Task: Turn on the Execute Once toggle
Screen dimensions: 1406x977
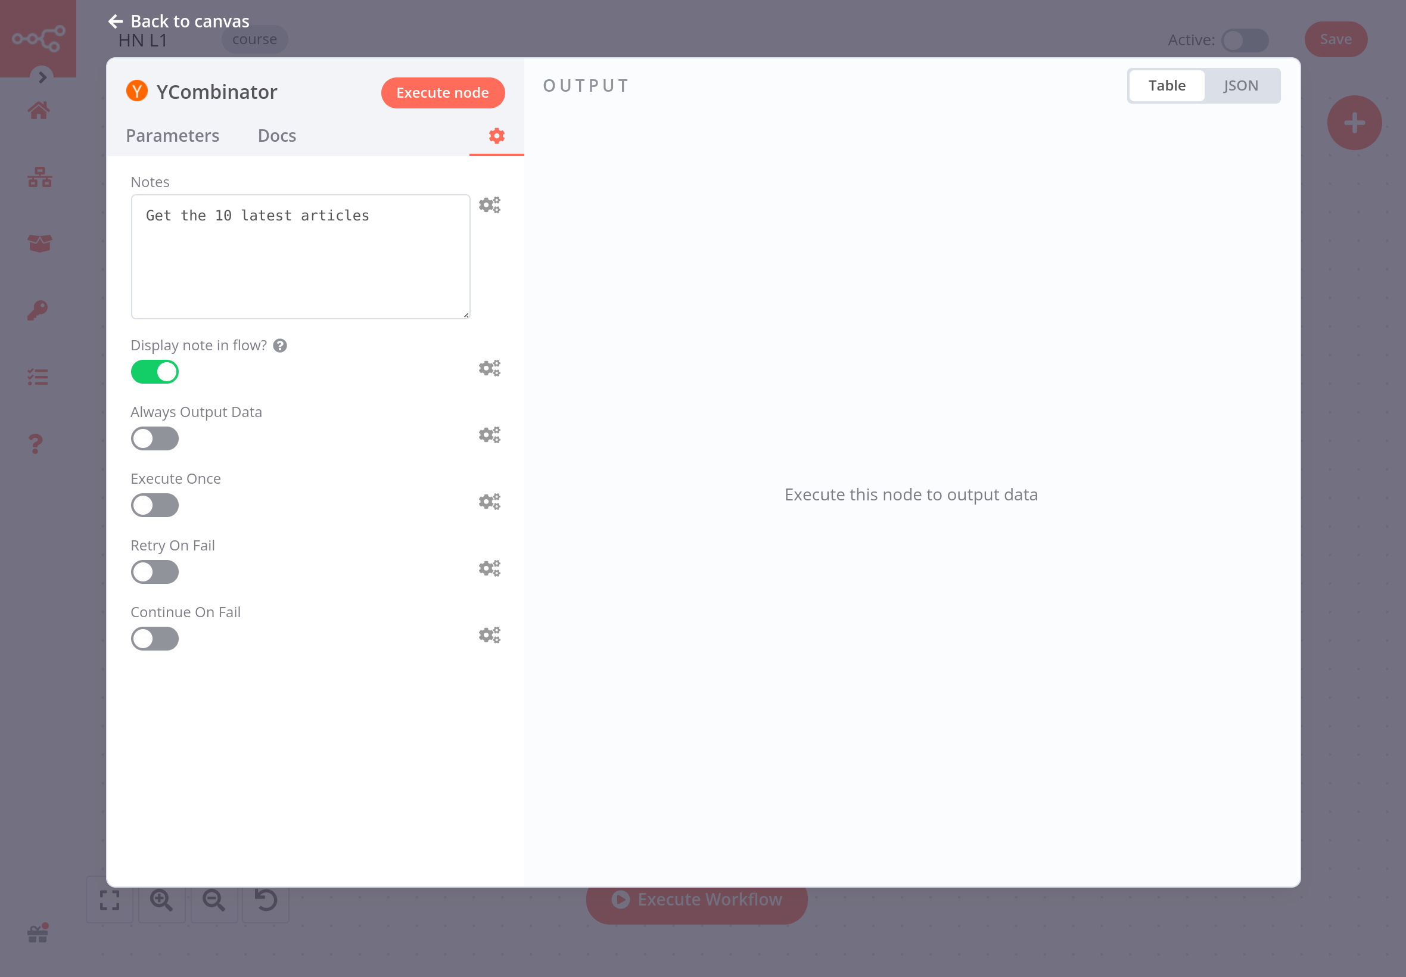Action: click(x=155, y=506)
